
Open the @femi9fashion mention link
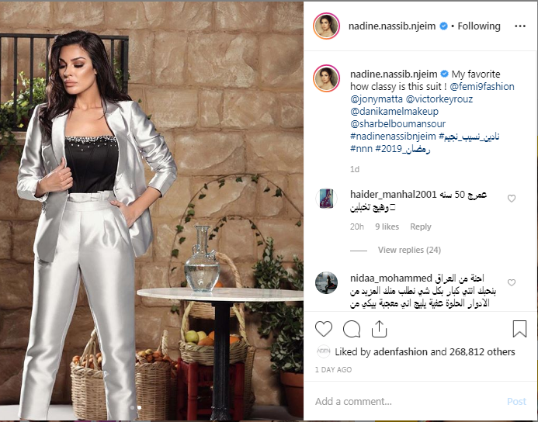pyautogui.click(x=482, y=86)
